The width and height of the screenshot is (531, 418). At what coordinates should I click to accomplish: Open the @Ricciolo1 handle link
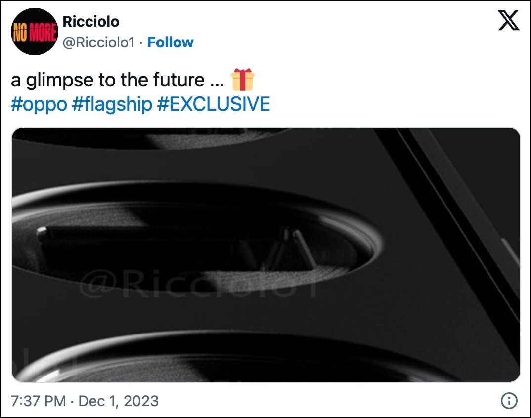tap(99, 42)
